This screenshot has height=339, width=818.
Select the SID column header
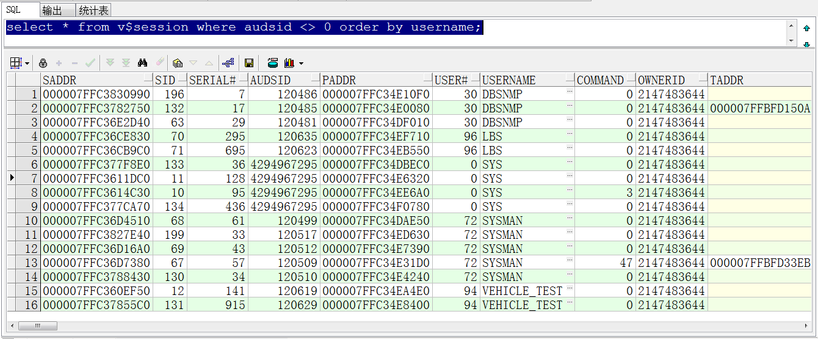click(170, 80)
